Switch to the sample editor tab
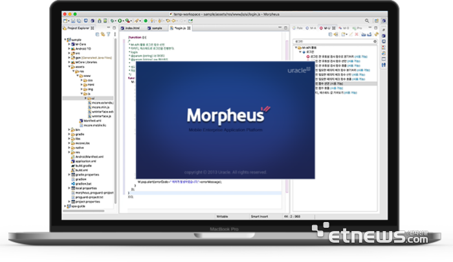This screenshot has height=262, width=453. [155, 28]
